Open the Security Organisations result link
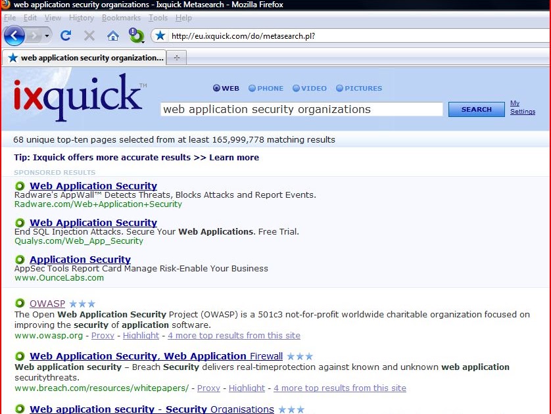551x414 pixels. click(152, 409)
